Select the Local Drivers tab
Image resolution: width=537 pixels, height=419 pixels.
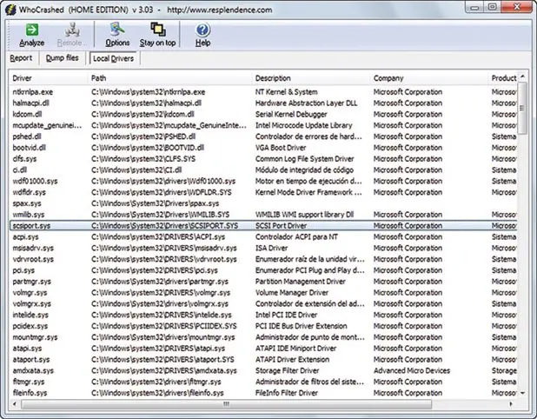(x=113, y=58)
